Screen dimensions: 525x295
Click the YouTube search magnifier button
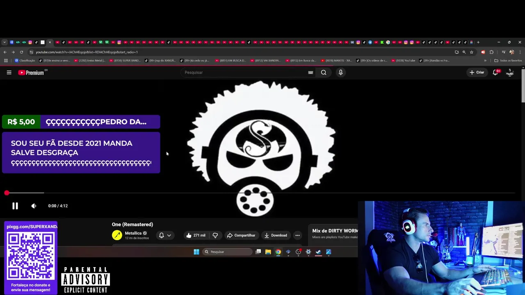pos(324,73)
